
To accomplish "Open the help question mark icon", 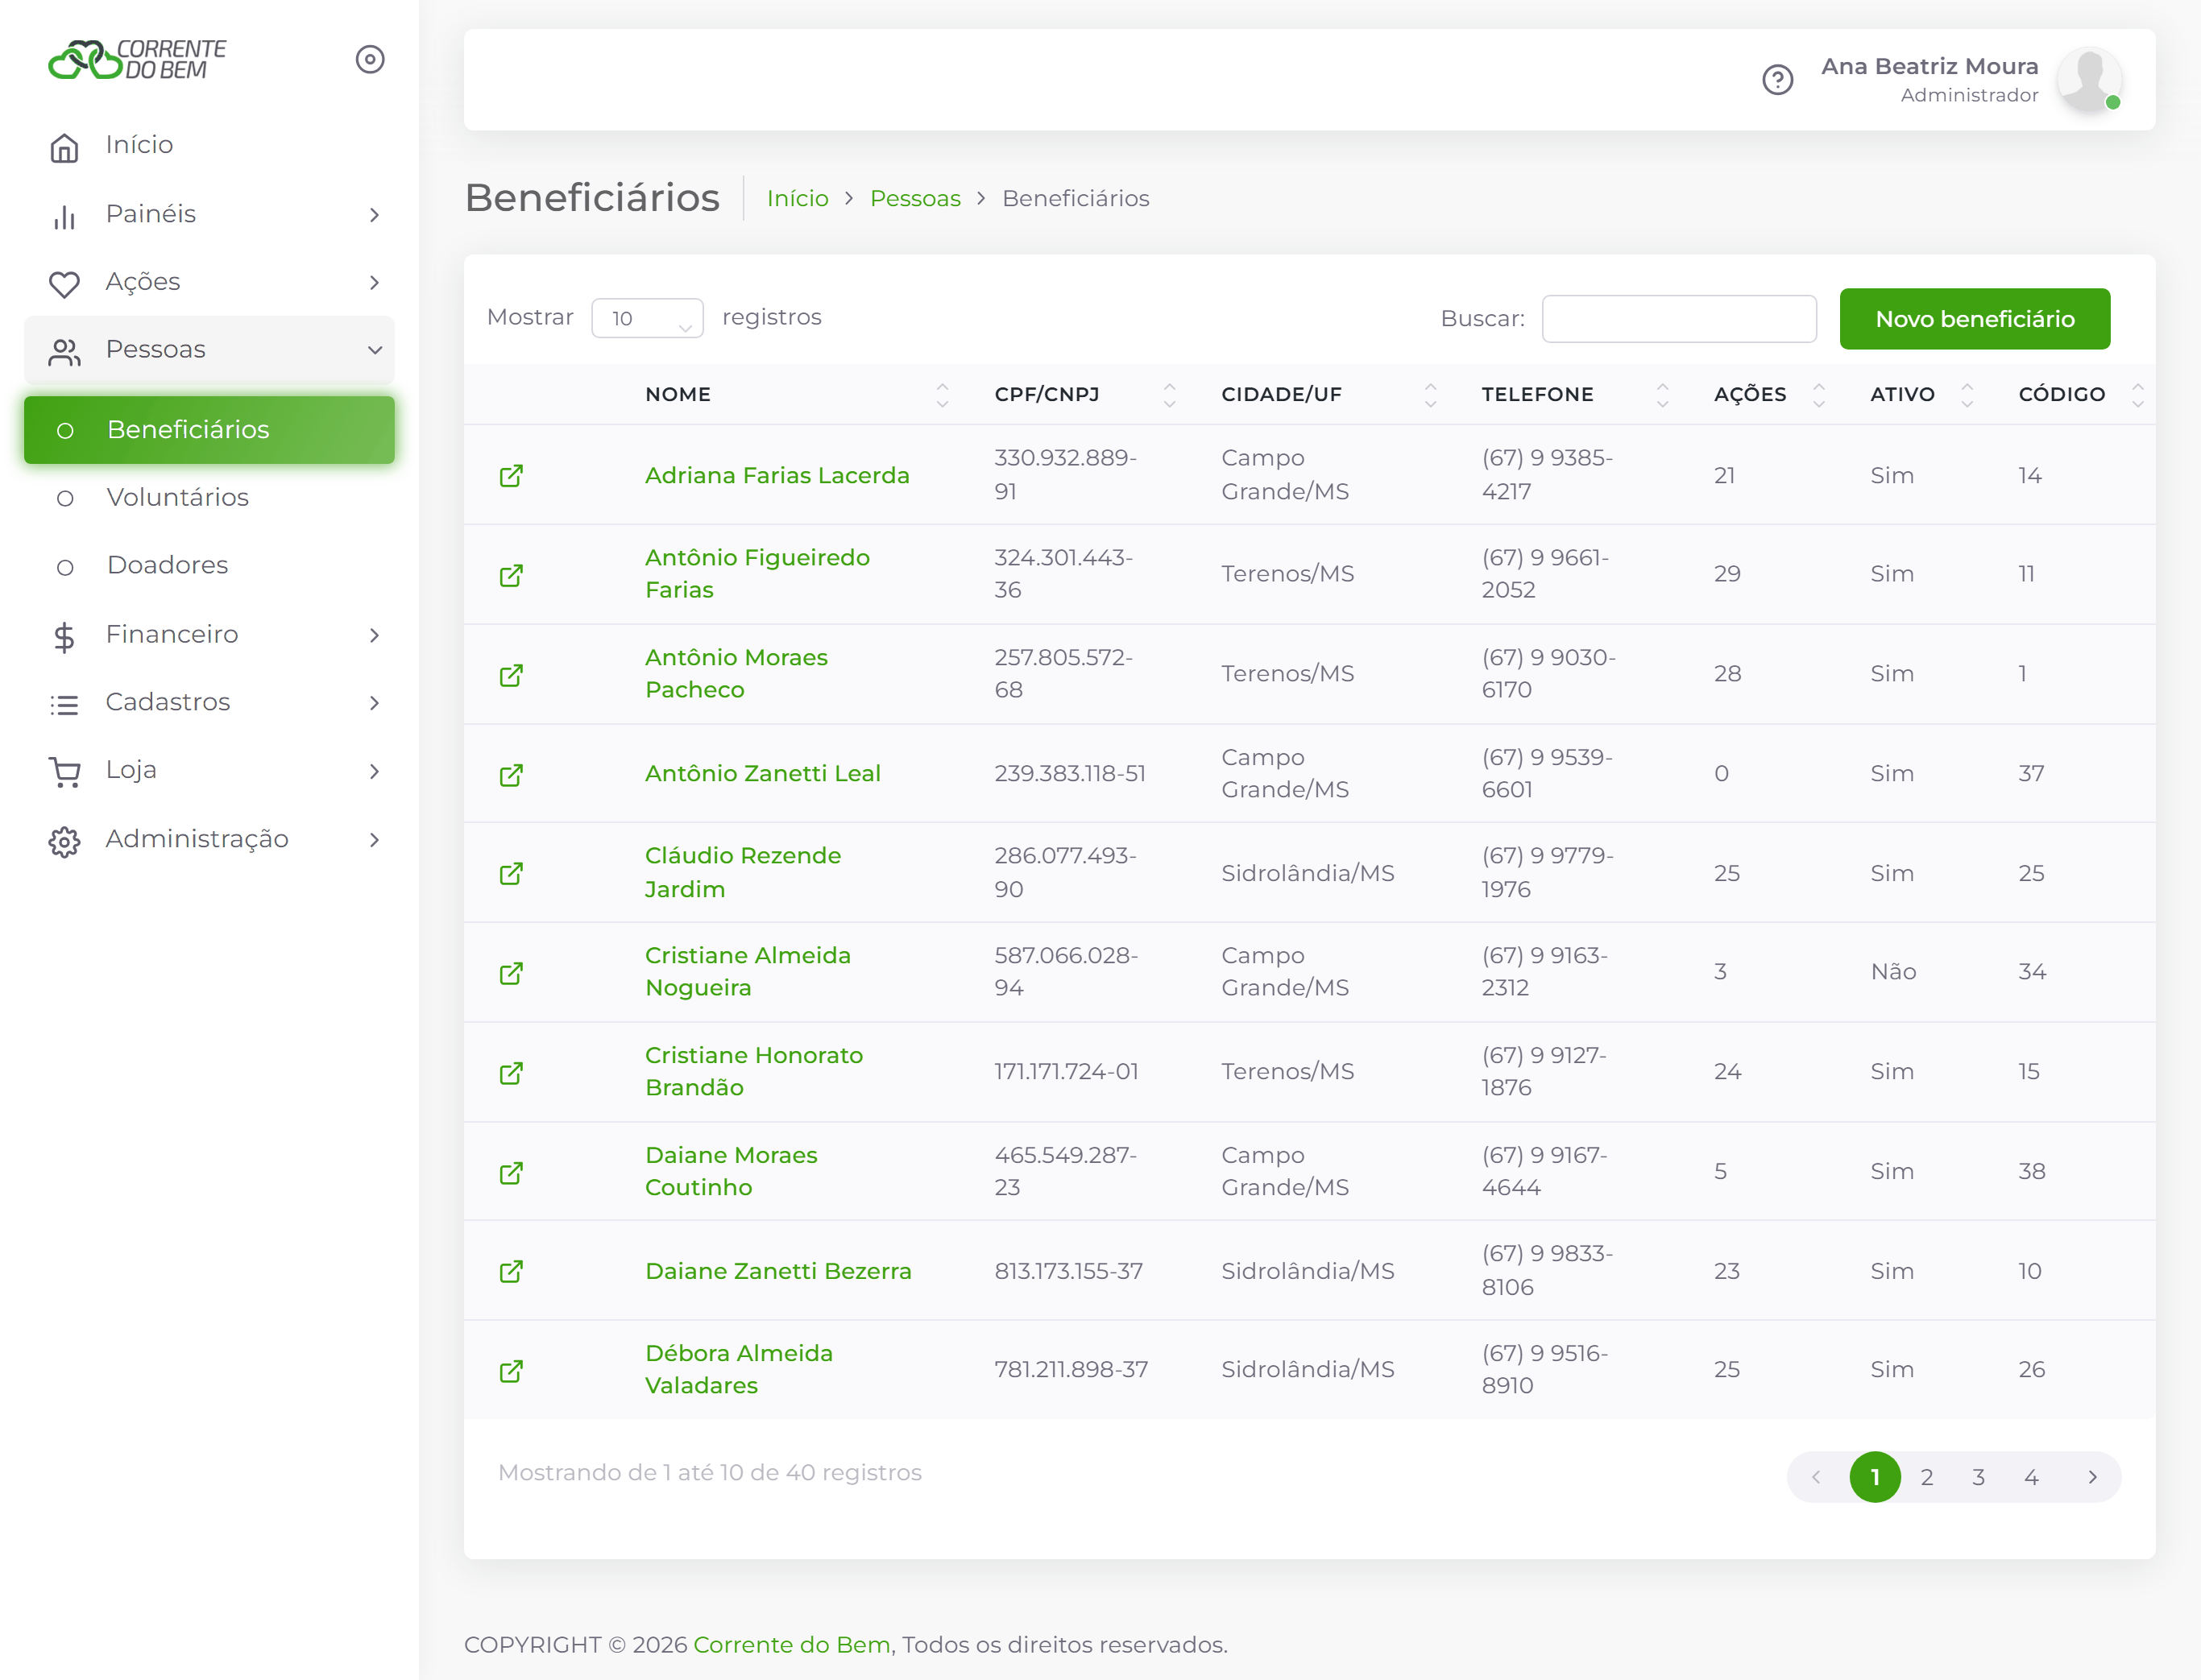I will 1778,79.
